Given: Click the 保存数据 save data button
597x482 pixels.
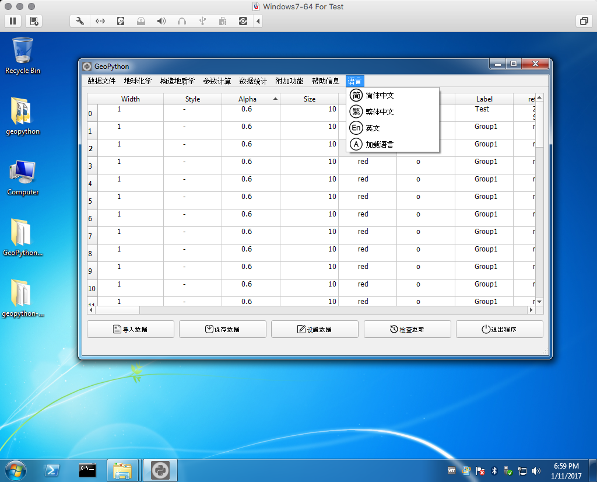Looking at the screenshot, I should pyautogui.click(x=223, y=329).
